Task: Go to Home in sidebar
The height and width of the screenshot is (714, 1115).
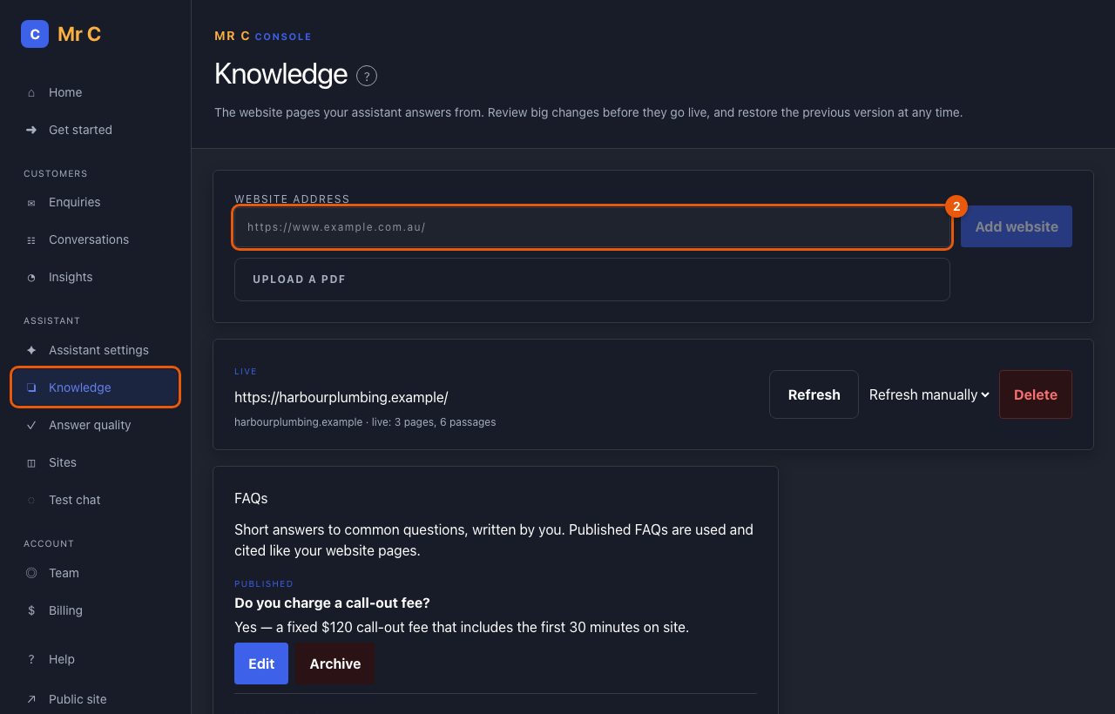Action: coord(96,92)
